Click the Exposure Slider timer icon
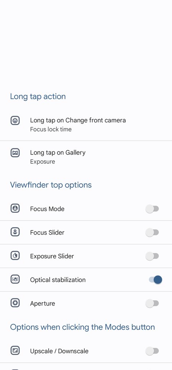Screen dimensions: 172x370 click(15, 256)
